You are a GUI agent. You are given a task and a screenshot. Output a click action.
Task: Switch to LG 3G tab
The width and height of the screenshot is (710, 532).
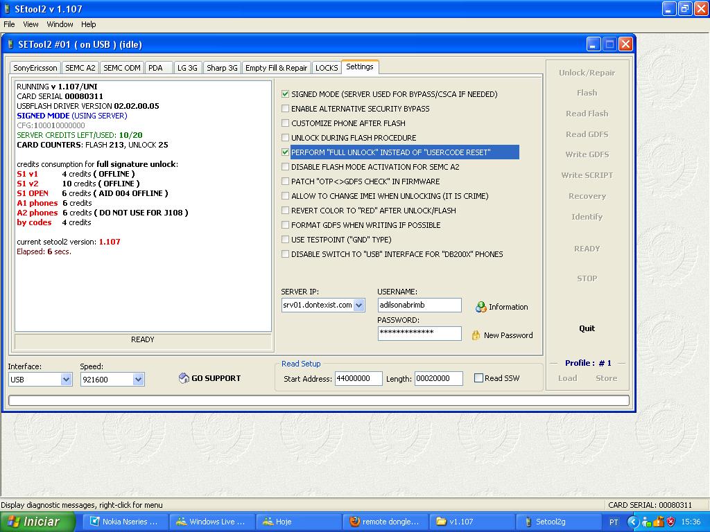point(187,68)
